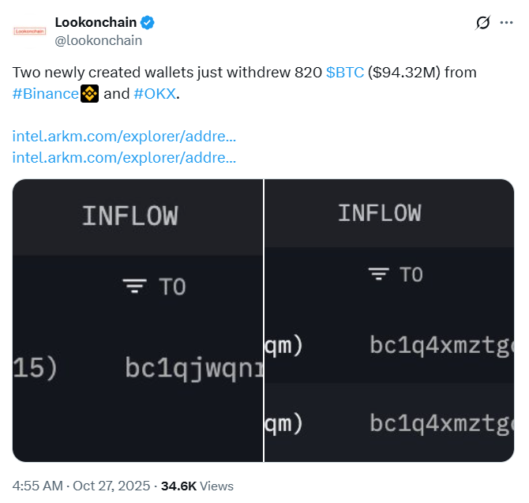
Task: Click the blue verified badge
Action: tap(144, 22)
